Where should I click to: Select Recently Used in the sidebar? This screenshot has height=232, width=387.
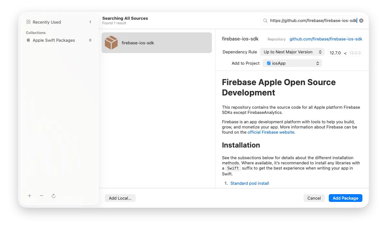(x=46, y=22)
